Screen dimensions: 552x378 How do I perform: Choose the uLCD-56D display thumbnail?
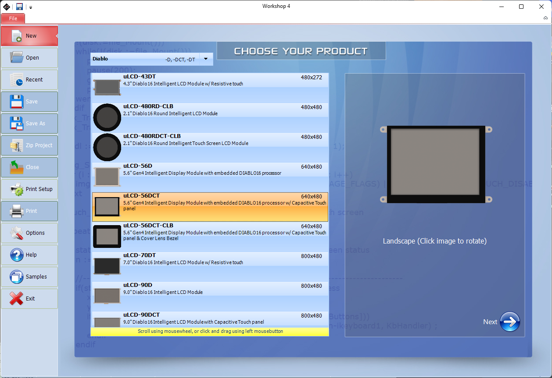(x=107, y=177)
